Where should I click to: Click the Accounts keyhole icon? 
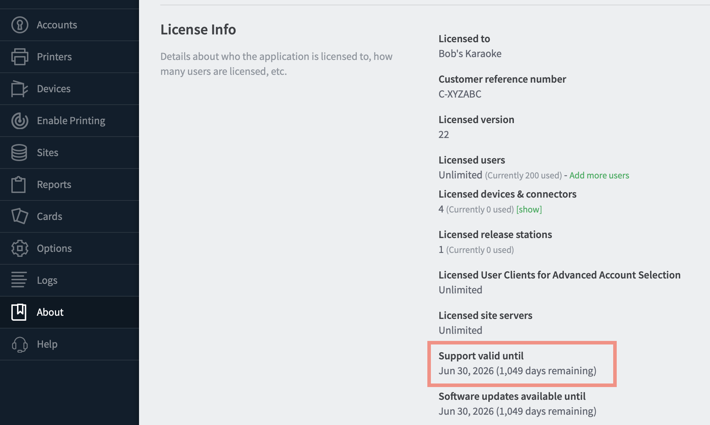20,25
